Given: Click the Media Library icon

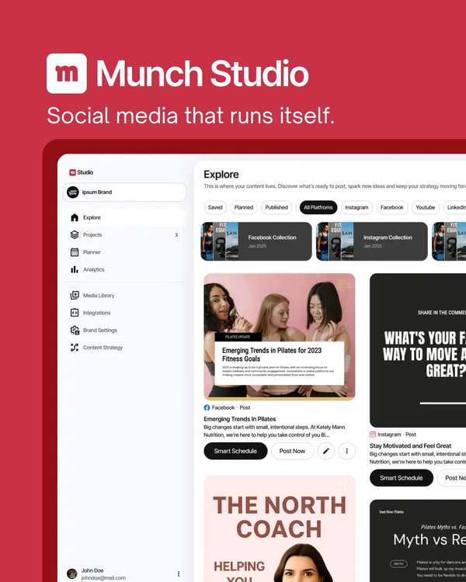Looking at the screenshot, I should [75, 296].
